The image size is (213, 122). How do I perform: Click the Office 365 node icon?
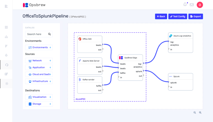80,39
